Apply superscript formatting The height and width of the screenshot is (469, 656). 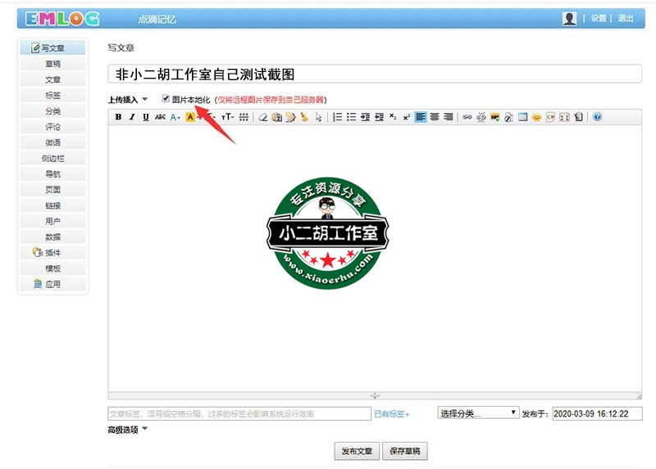(406, 117)
